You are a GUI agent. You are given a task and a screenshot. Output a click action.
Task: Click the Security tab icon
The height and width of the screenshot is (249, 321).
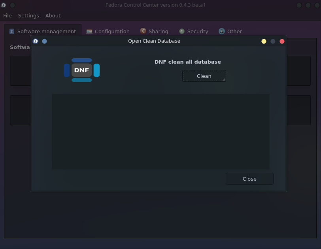click(182, 31)
